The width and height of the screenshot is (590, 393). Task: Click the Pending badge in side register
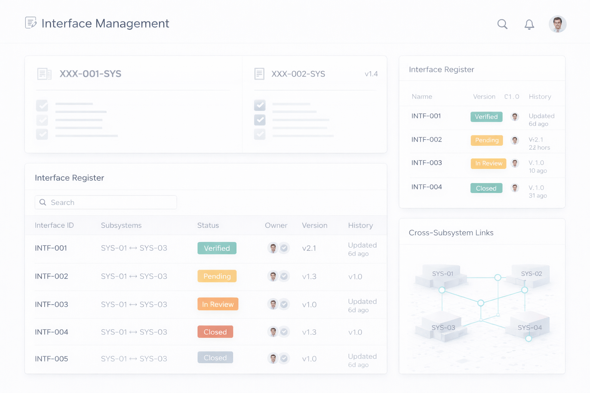pyautogui.click(x=487, y=140)
